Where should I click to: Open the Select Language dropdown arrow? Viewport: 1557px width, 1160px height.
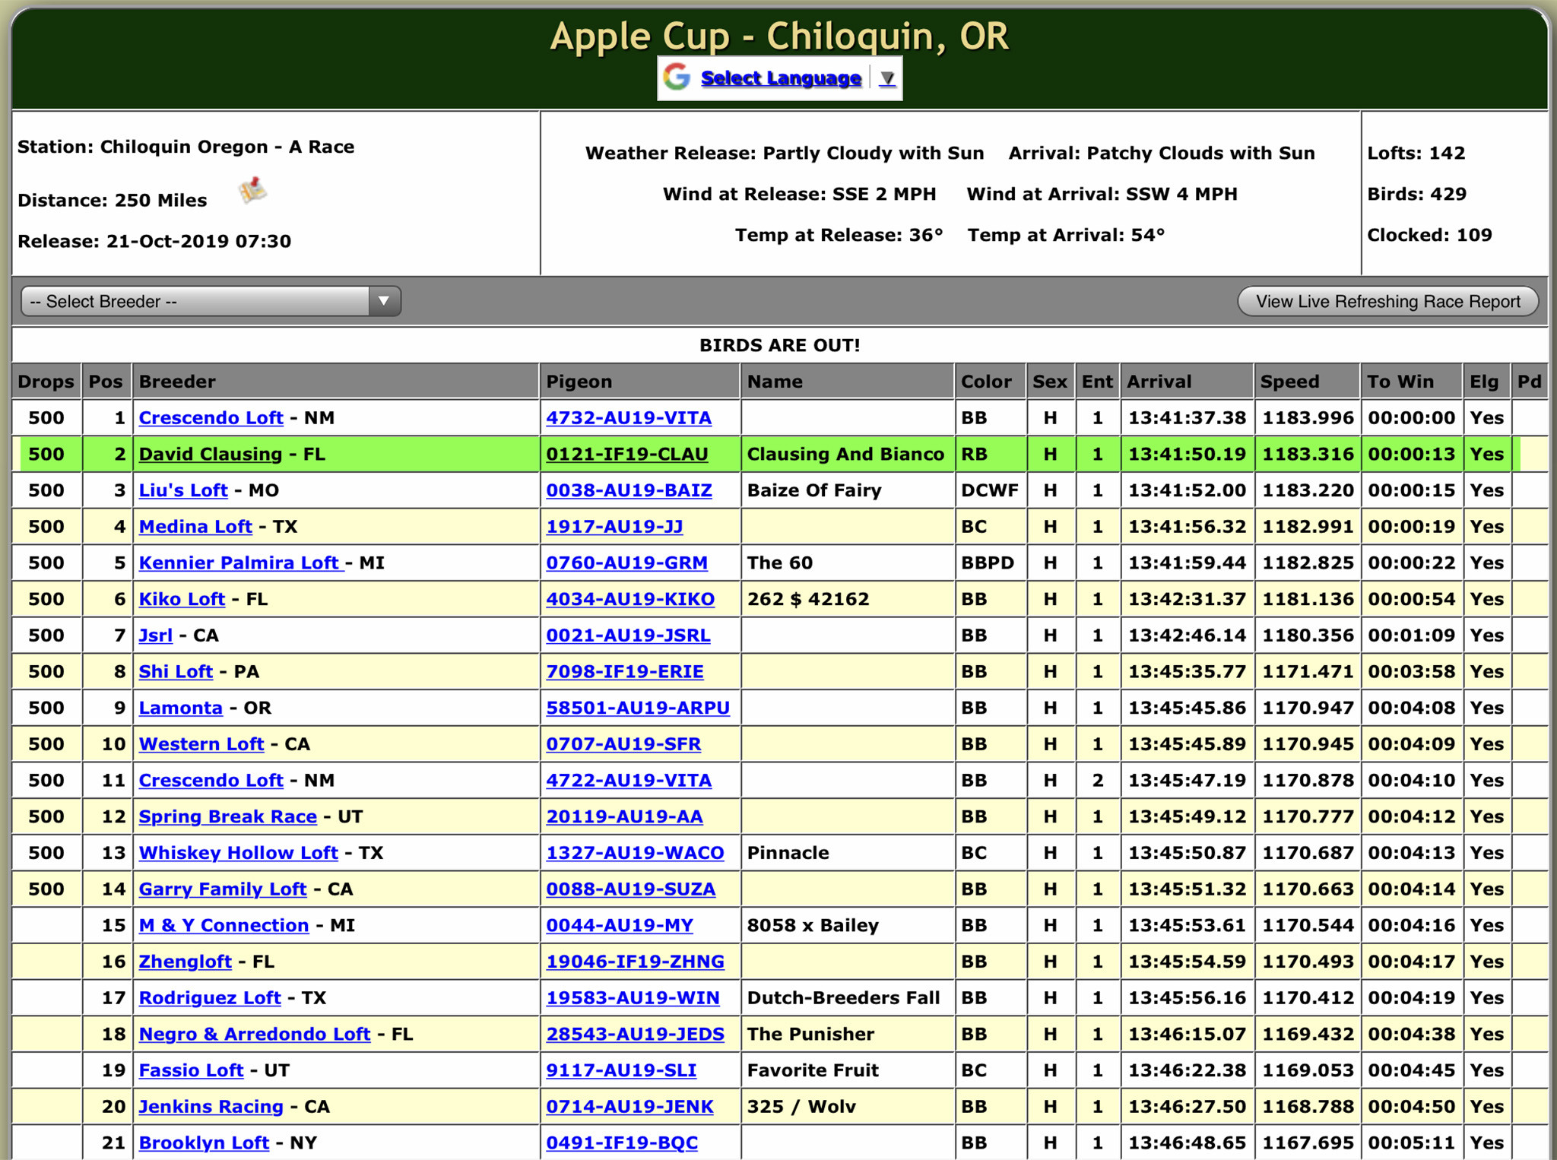click(886, 78)
